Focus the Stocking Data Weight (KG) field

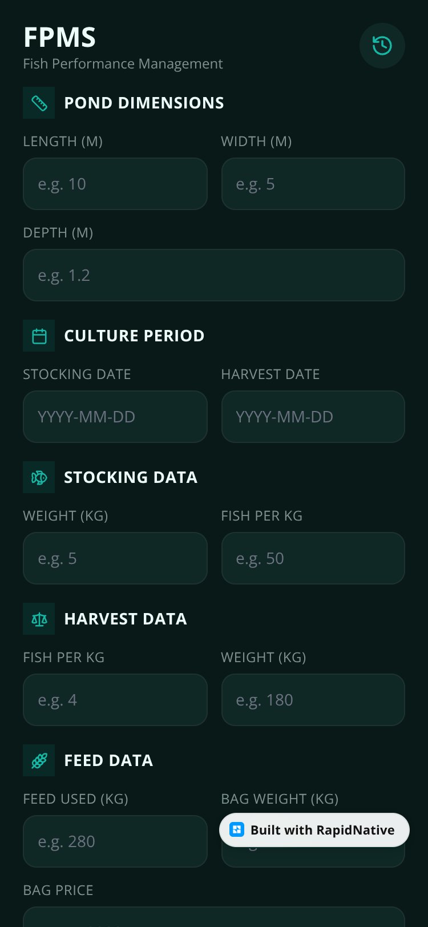pyautogui.click(x=115, y=558)
